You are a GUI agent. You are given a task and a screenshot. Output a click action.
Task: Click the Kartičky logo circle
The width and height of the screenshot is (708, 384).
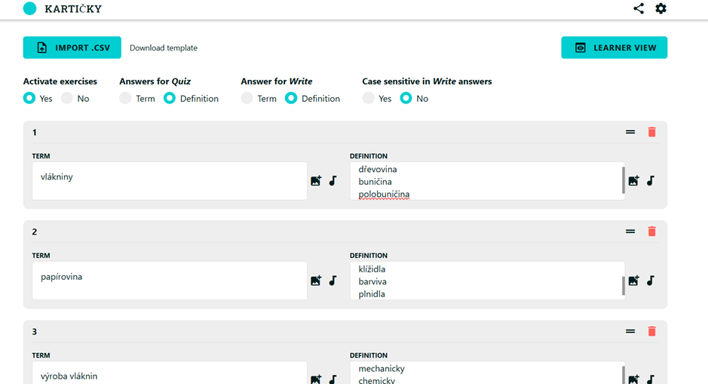click(x=30, y=9)
